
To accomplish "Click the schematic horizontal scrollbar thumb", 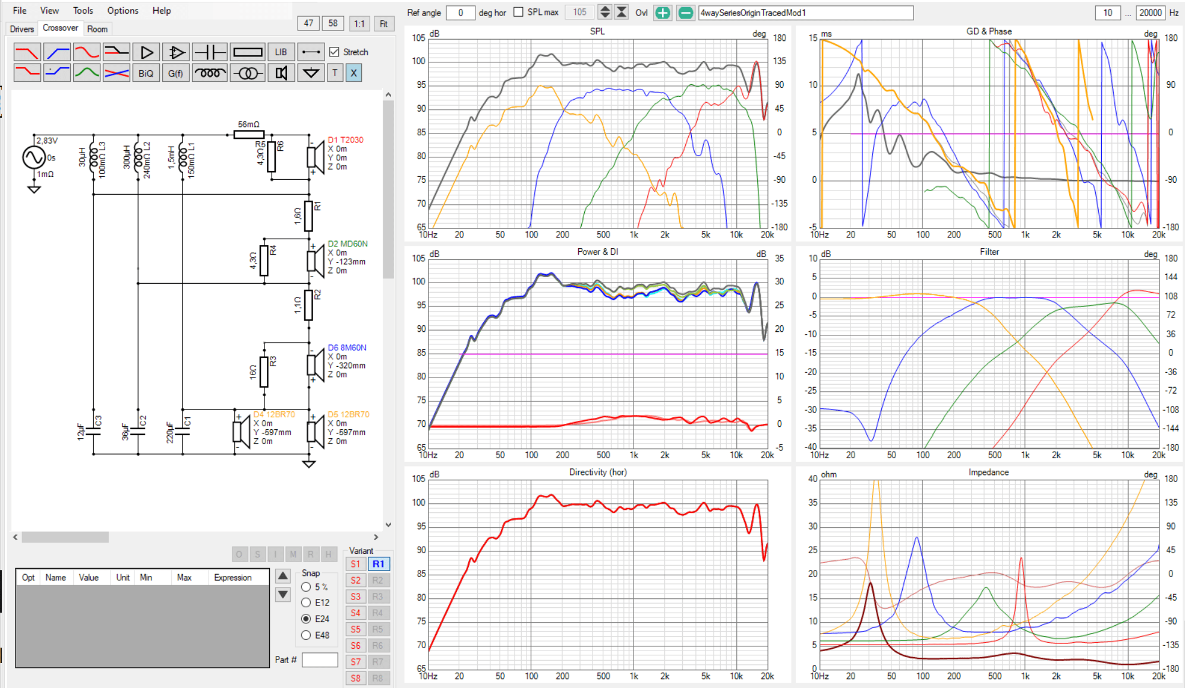I will click(x=65, y=537).
